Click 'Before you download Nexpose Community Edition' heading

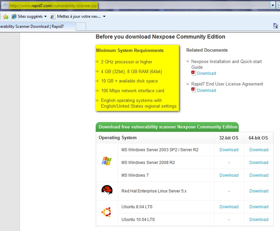(160, 37)
